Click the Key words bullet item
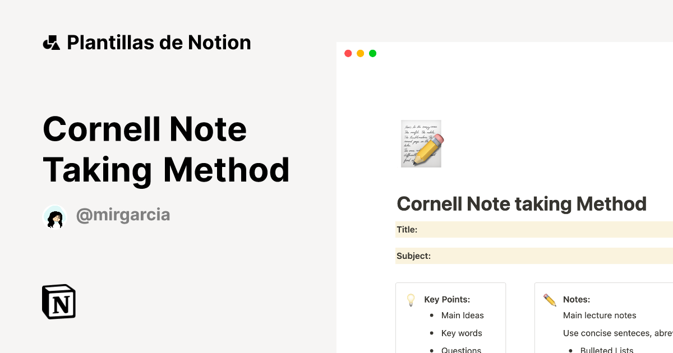The image size is (673, 353). [462, 333]
